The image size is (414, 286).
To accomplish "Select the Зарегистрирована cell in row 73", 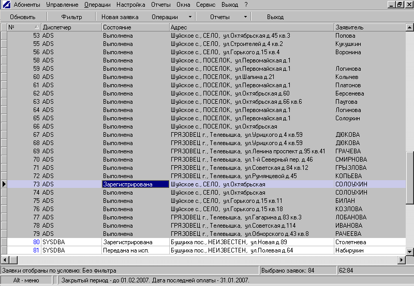I will coord(135,184).
